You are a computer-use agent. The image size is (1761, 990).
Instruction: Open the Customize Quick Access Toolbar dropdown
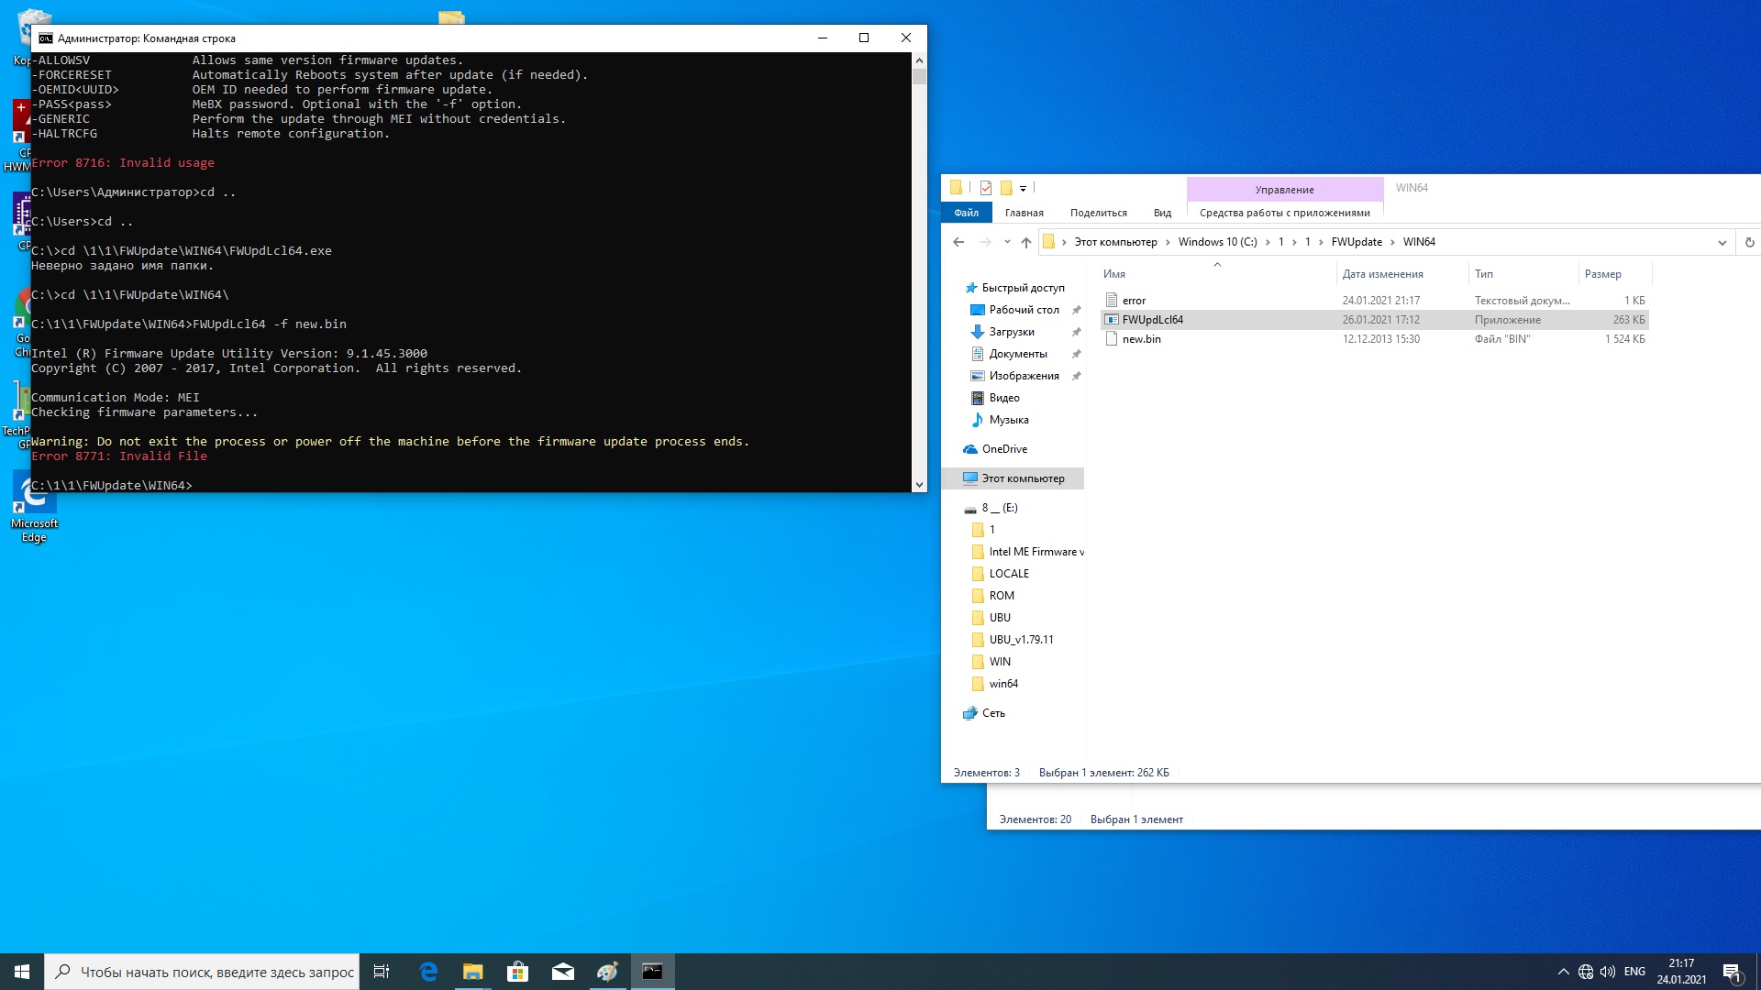coord(1023,188)
